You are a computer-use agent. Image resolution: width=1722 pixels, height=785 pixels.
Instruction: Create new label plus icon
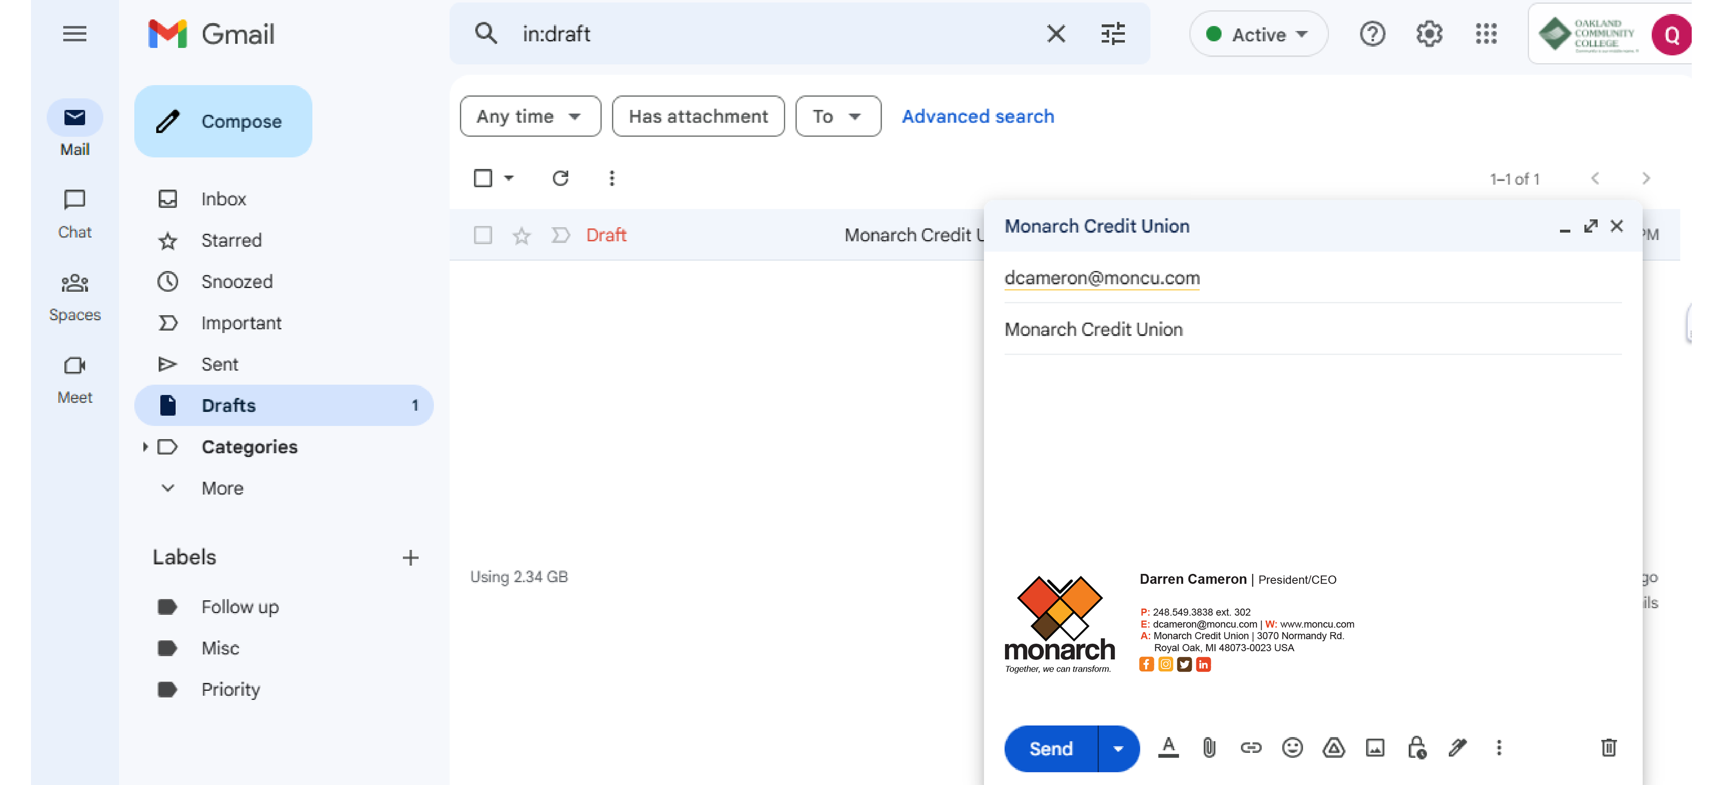coord(410,558)
